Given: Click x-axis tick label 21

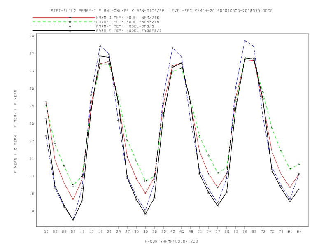Looking at the screenshot, I should click(109, 231).
